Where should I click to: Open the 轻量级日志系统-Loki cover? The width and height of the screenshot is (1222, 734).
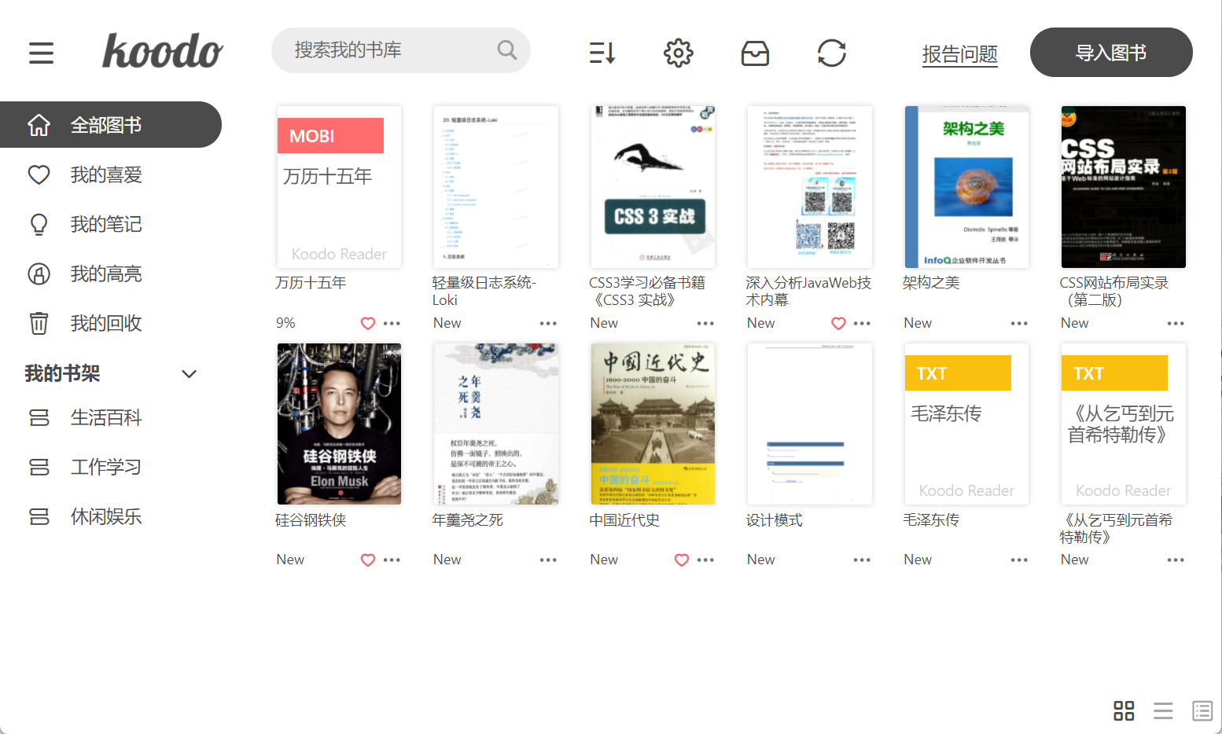(496, 187)
